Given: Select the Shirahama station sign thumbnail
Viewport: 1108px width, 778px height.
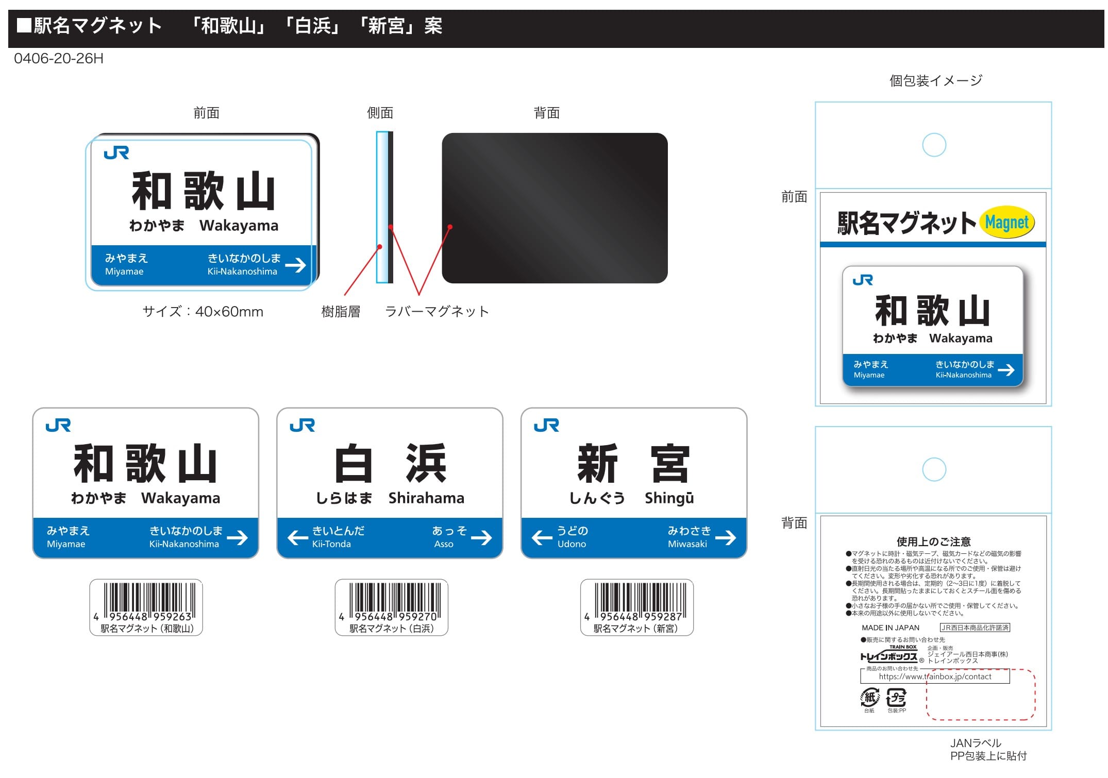Looking at the screenshot, I should coord(390,483).
